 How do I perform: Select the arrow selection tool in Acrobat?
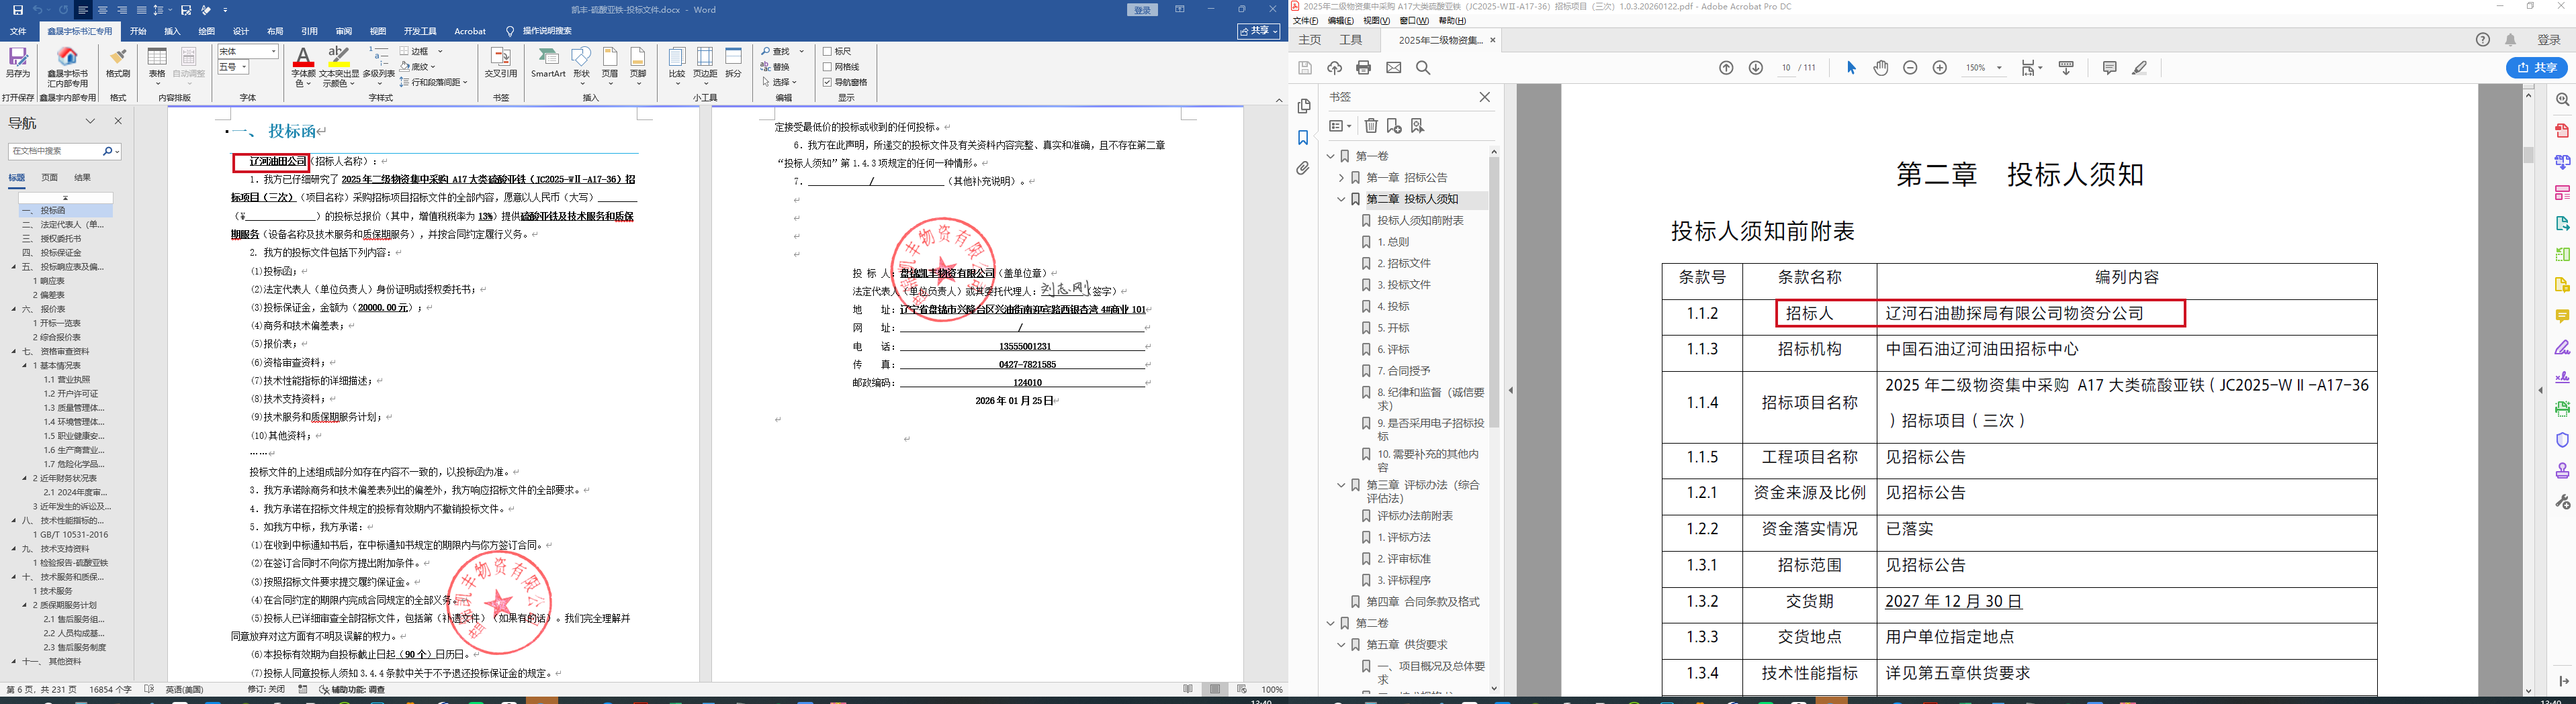pos(1851,68)
